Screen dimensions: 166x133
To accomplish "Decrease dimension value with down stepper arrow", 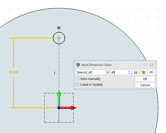I will pyautogui.click(x=129, y=73).
